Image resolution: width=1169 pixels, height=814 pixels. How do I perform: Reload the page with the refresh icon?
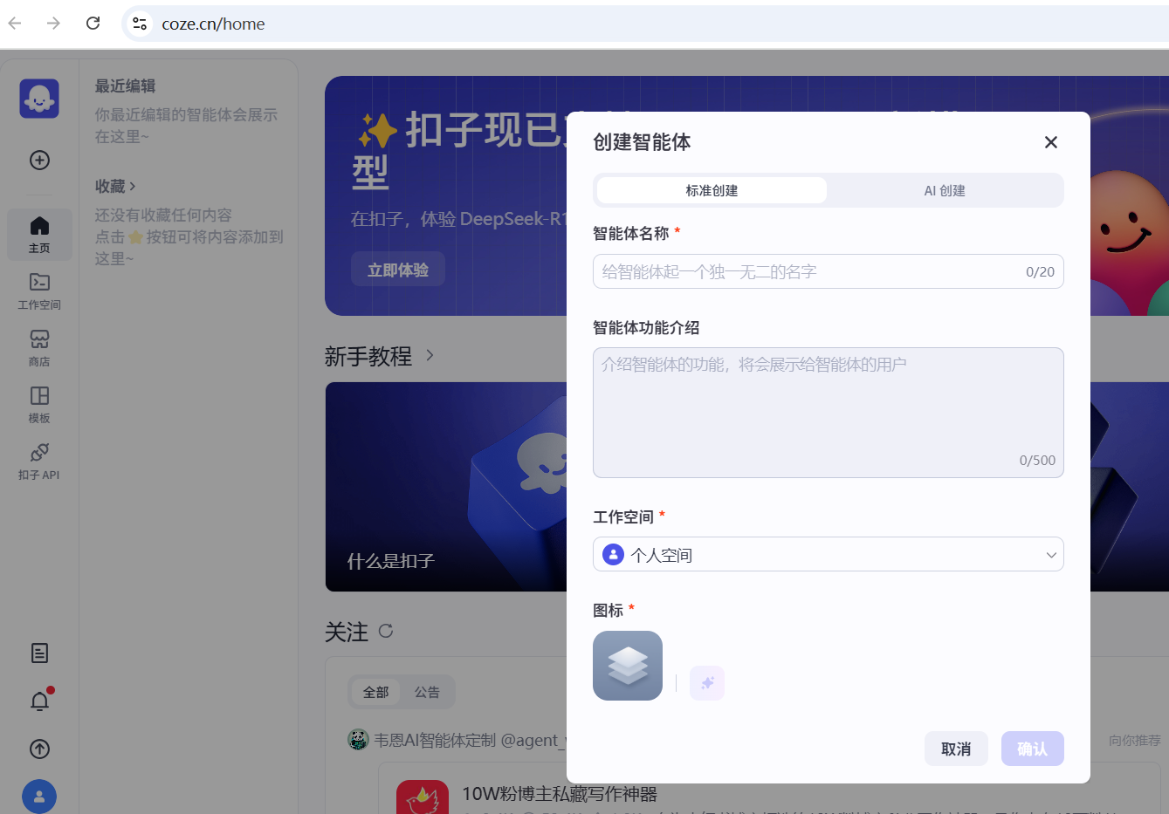coord(93,24)
